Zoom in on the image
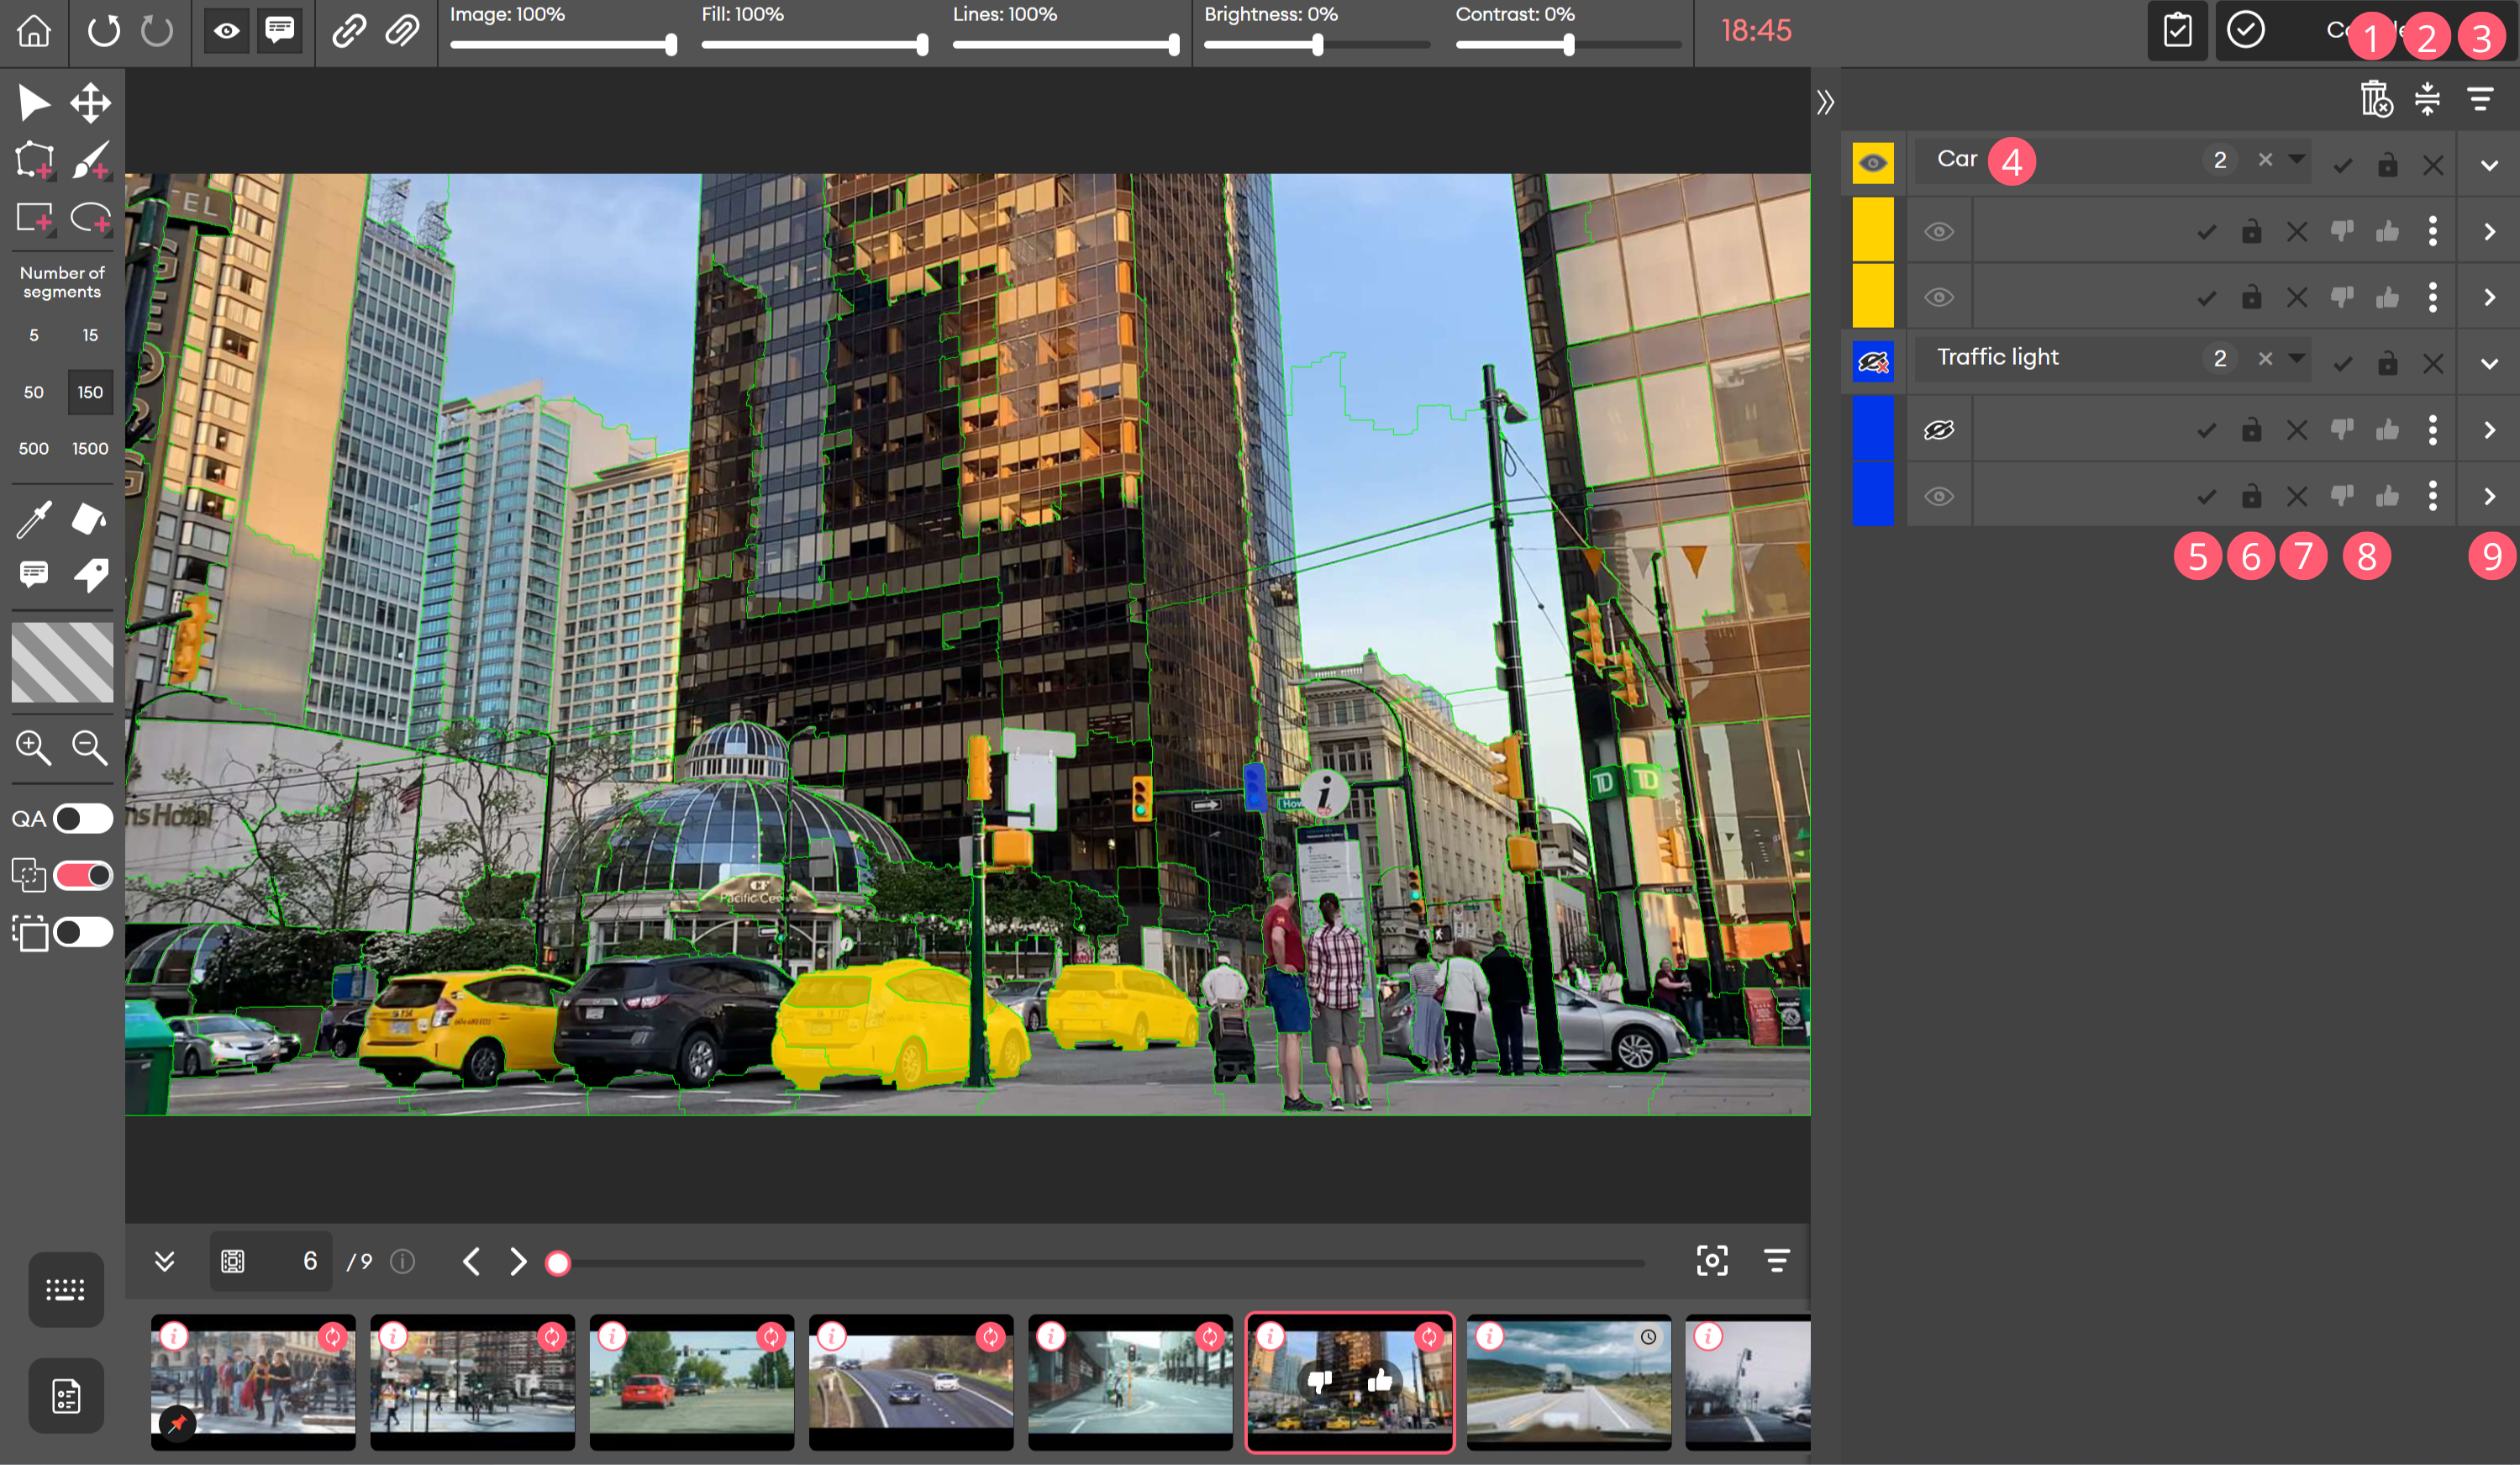 click(34, 747)
